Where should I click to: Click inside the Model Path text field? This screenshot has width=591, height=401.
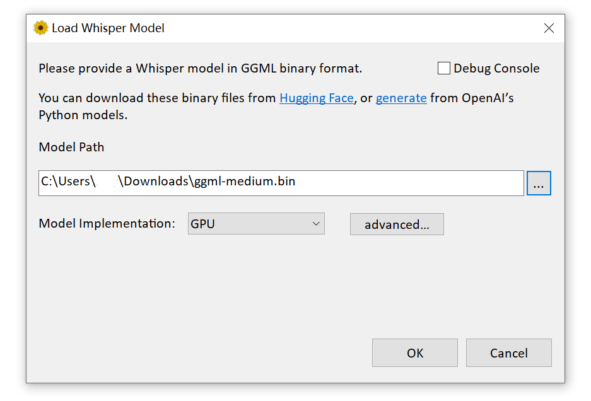404,182
